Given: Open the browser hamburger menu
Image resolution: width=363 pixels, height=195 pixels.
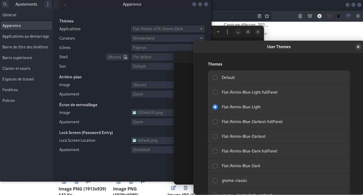Looking at the screenshot, I should tap(358, 16).
